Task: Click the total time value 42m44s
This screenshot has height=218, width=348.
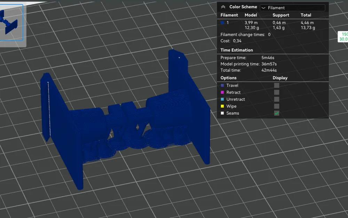Action: [x=269, y=70]
